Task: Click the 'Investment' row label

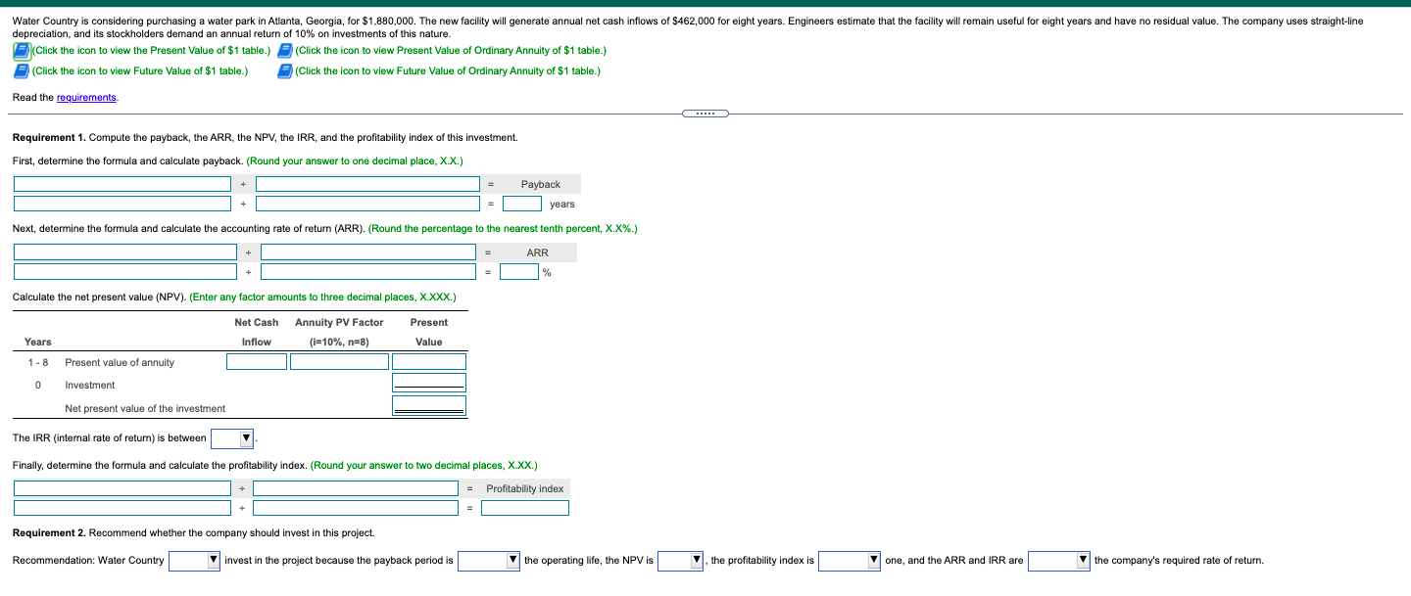Action: (x=90, y=385)
